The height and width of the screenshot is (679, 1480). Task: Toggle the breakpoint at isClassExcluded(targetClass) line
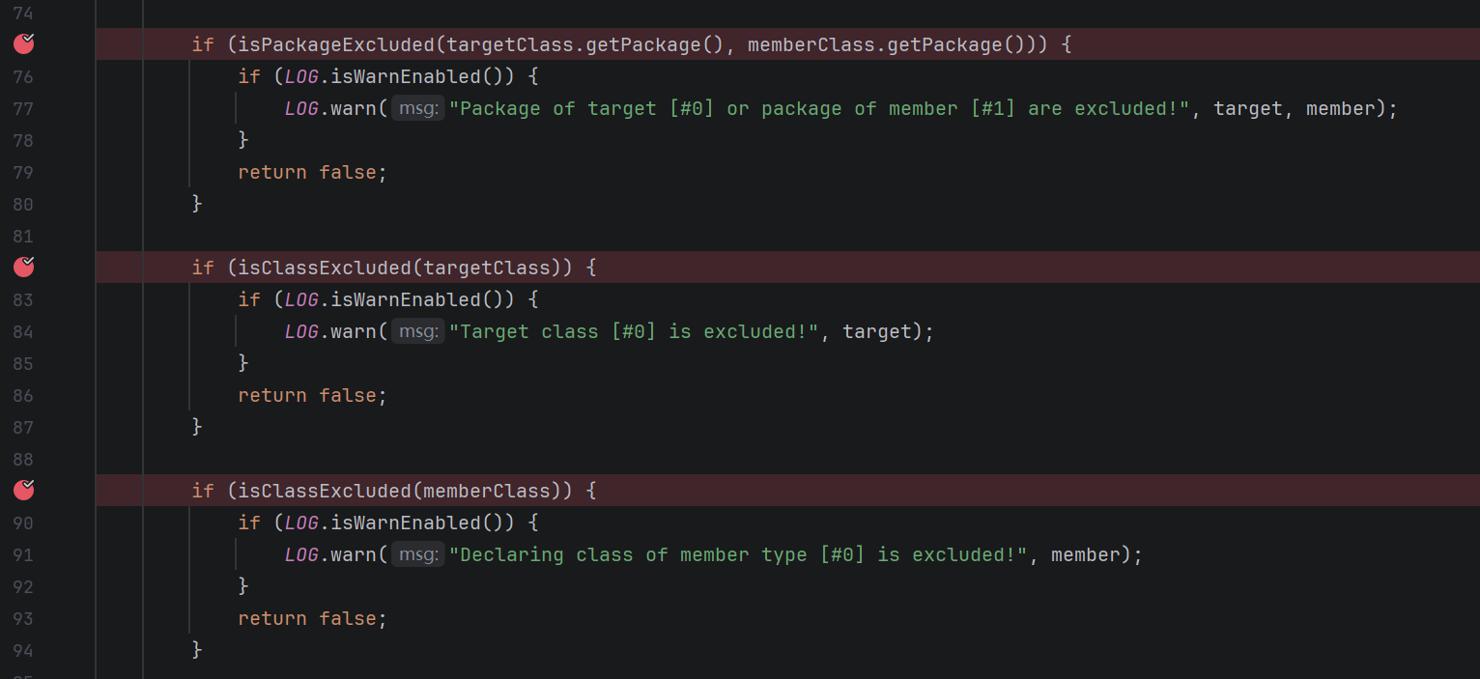click(24, 267)
